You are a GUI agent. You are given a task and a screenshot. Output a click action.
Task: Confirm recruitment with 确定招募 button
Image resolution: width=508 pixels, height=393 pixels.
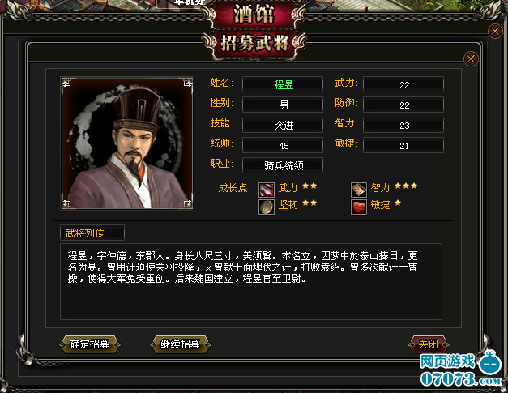click(89, 344)
